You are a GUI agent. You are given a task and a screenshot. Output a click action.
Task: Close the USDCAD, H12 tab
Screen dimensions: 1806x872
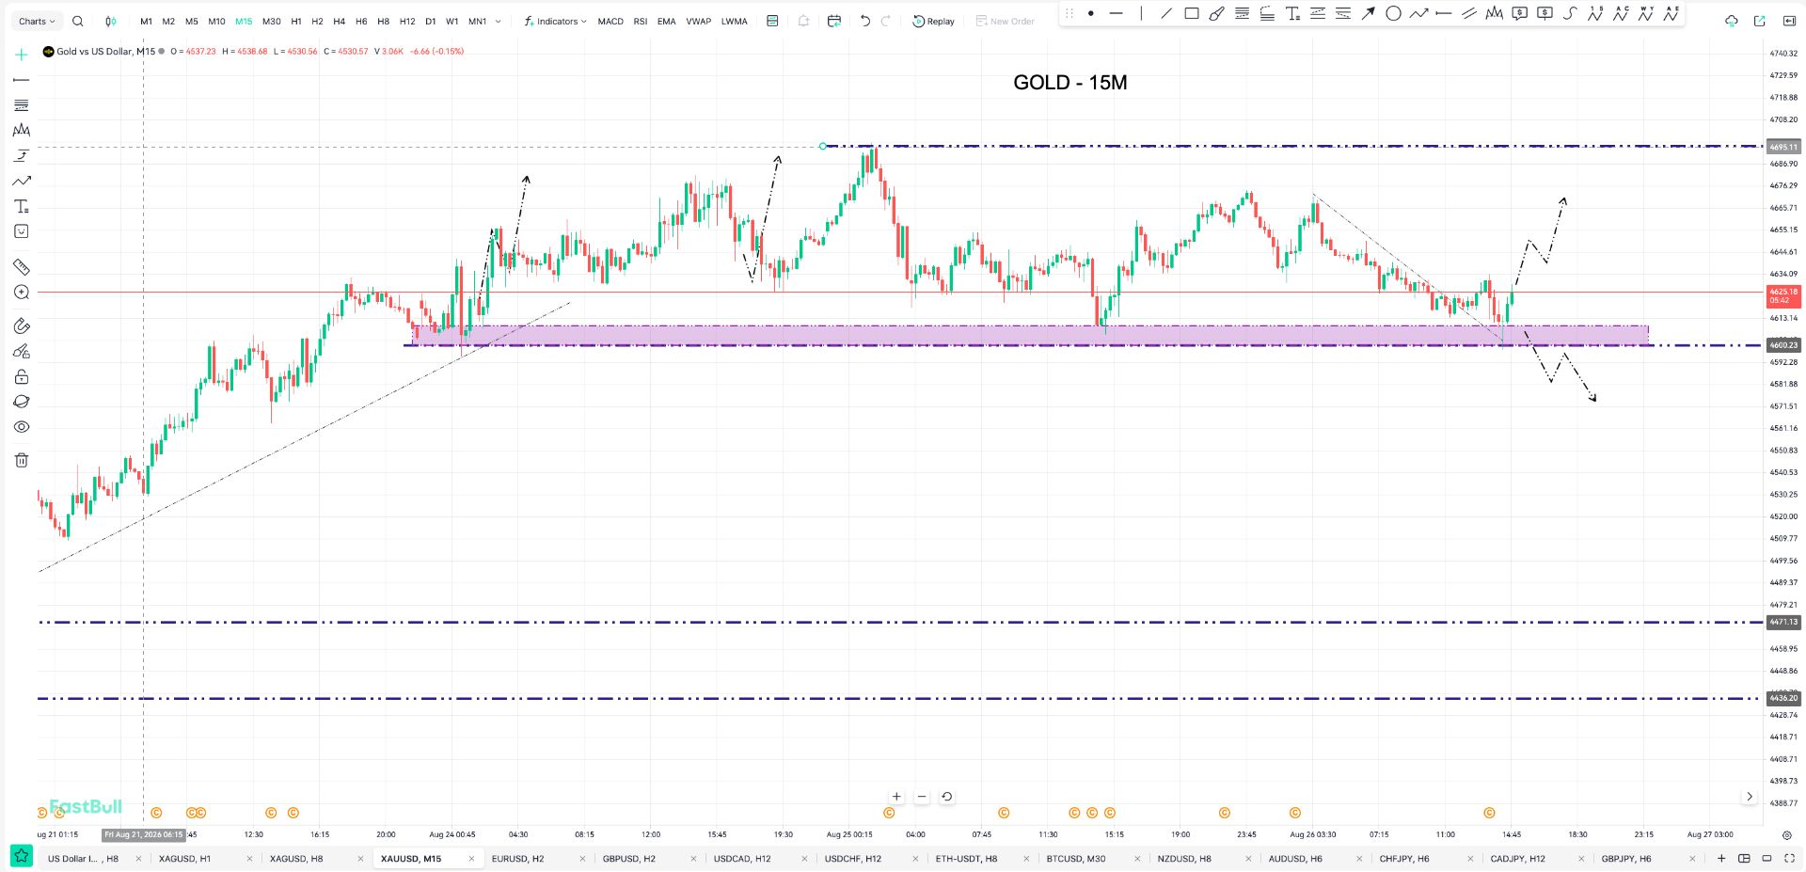804,858
